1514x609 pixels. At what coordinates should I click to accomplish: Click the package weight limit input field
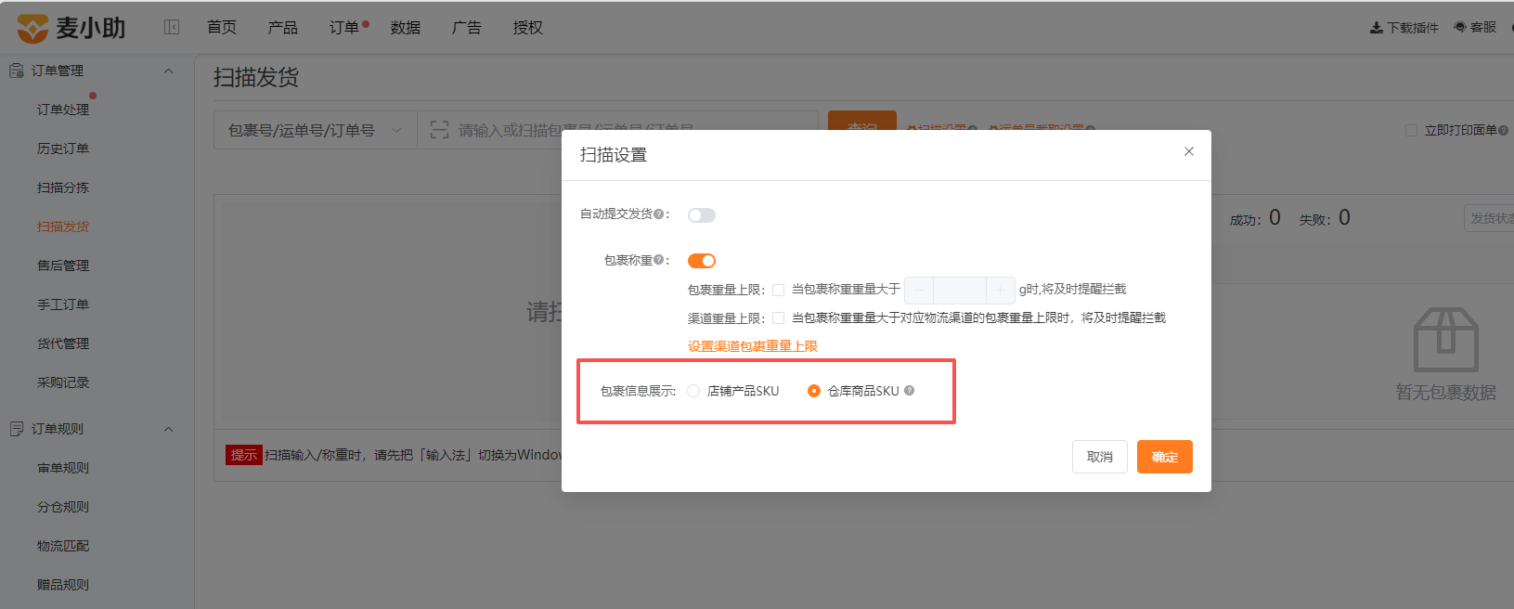click(959, 291)
